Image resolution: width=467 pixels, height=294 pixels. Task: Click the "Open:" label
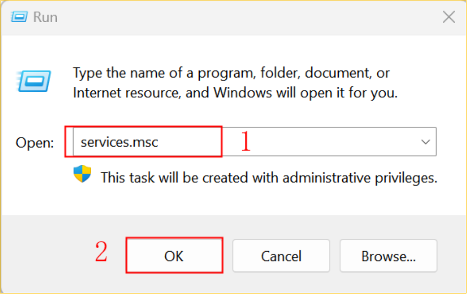point(35,143)
